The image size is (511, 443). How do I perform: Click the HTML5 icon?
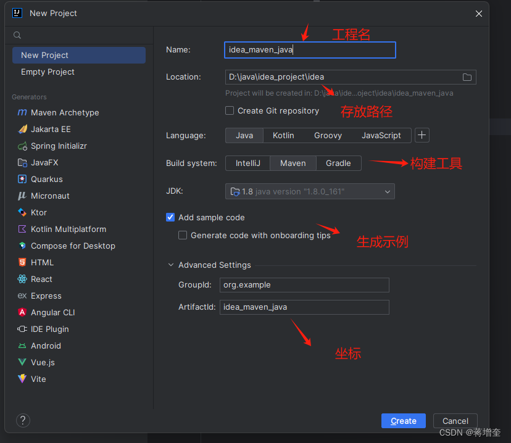22,262
